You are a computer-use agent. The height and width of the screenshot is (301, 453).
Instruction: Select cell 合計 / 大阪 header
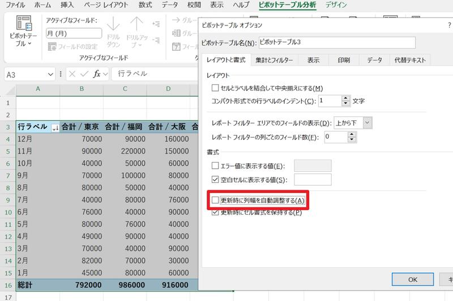(x=168, y=127)
